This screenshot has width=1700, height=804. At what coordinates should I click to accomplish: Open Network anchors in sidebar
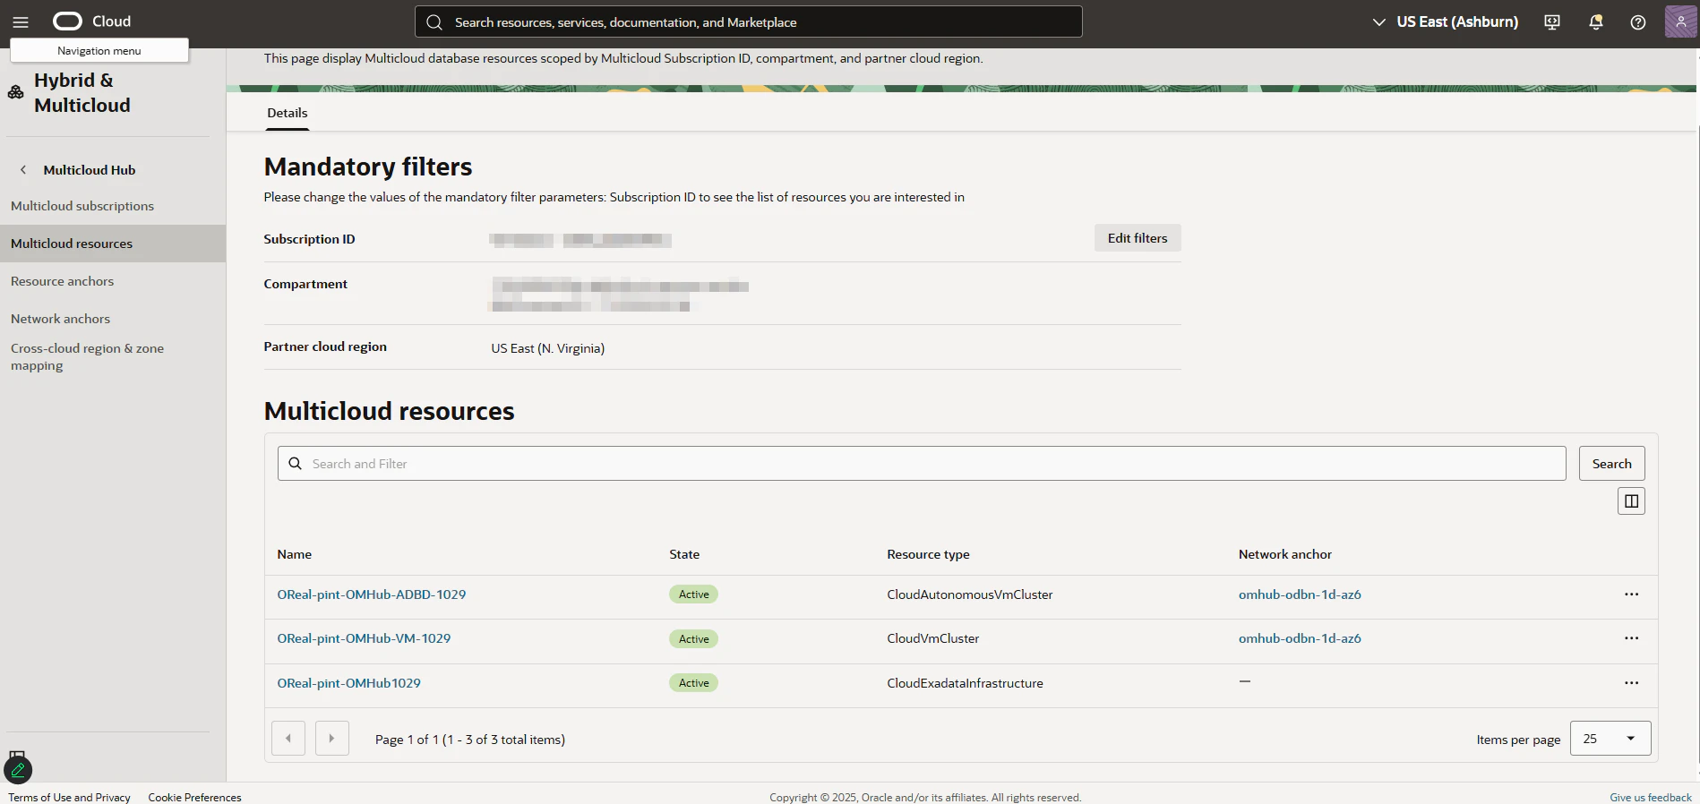[61, 319]
